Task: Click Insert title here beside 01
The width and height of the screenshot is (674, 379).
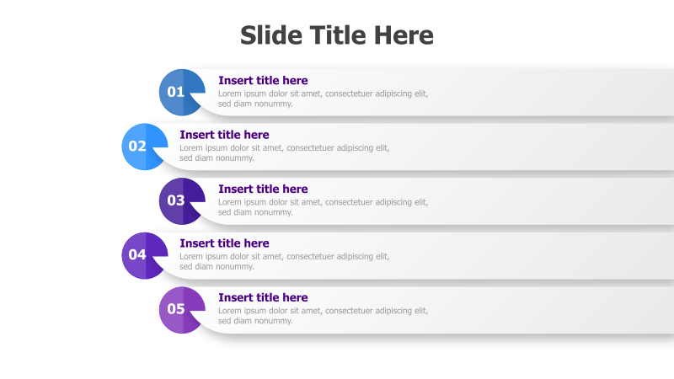Action: pos(263,80)
